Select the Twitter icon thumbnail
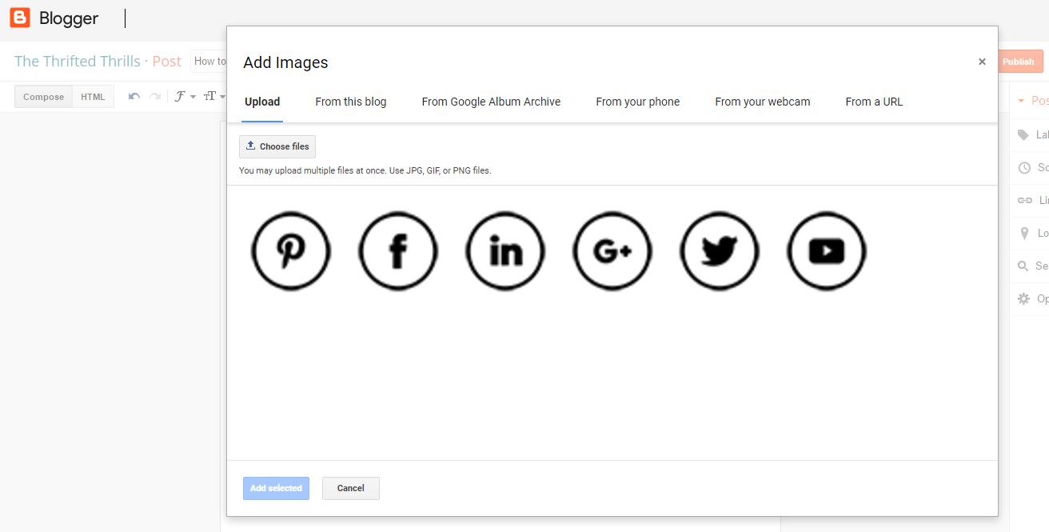The image size is (1049, 532). [719, 250]
